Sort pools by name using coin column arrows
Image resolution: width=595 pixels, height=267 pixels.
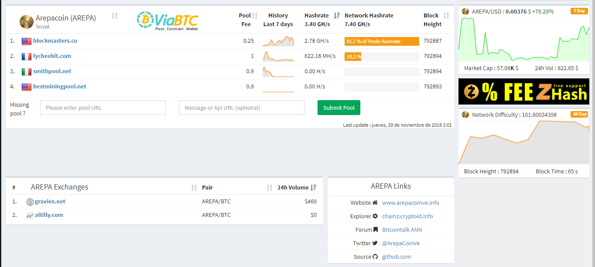coord(115,16)
